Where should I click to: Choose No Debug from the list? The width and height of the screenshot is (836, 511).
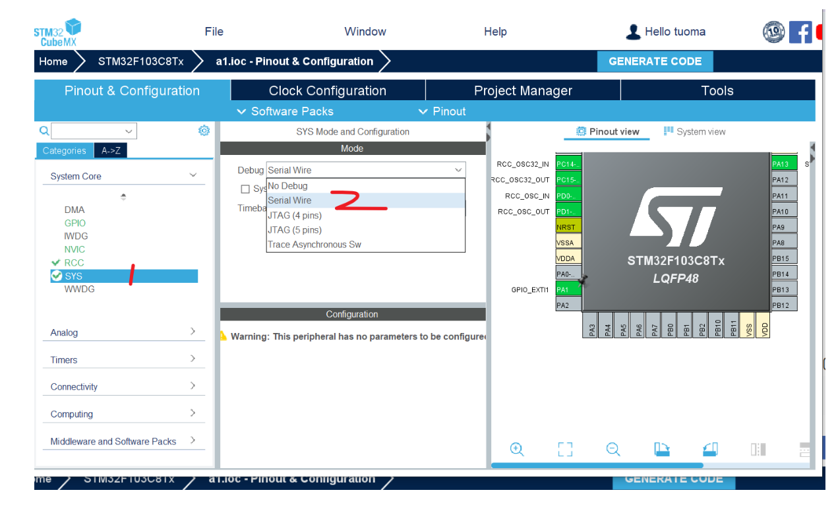366,186
